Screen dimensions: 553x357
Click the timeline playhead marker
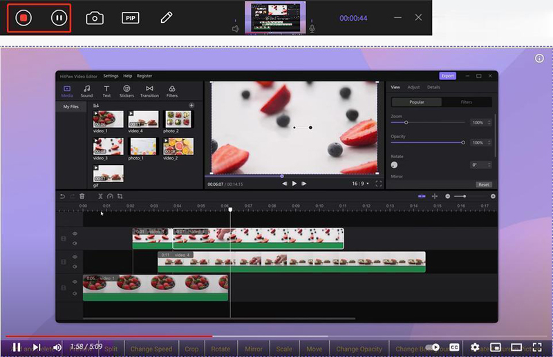click(x=230, y=210)
